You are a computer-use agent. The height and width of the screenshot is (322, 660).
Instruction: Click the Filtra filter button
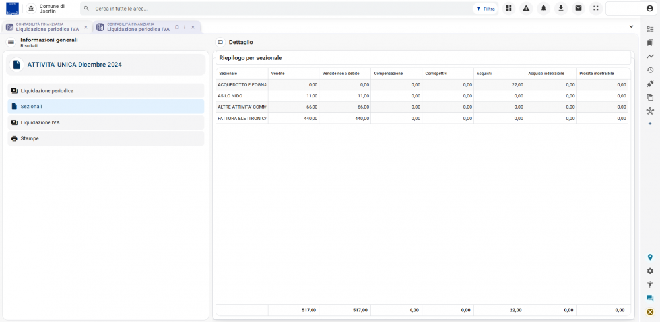pos(485,9)
